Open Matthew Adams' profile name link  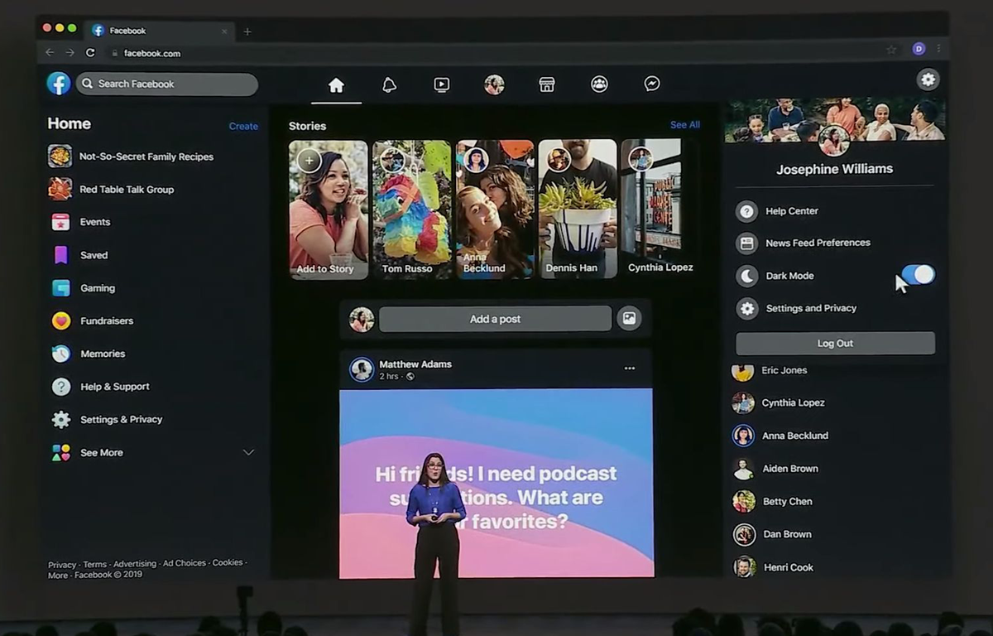(415, 364)
